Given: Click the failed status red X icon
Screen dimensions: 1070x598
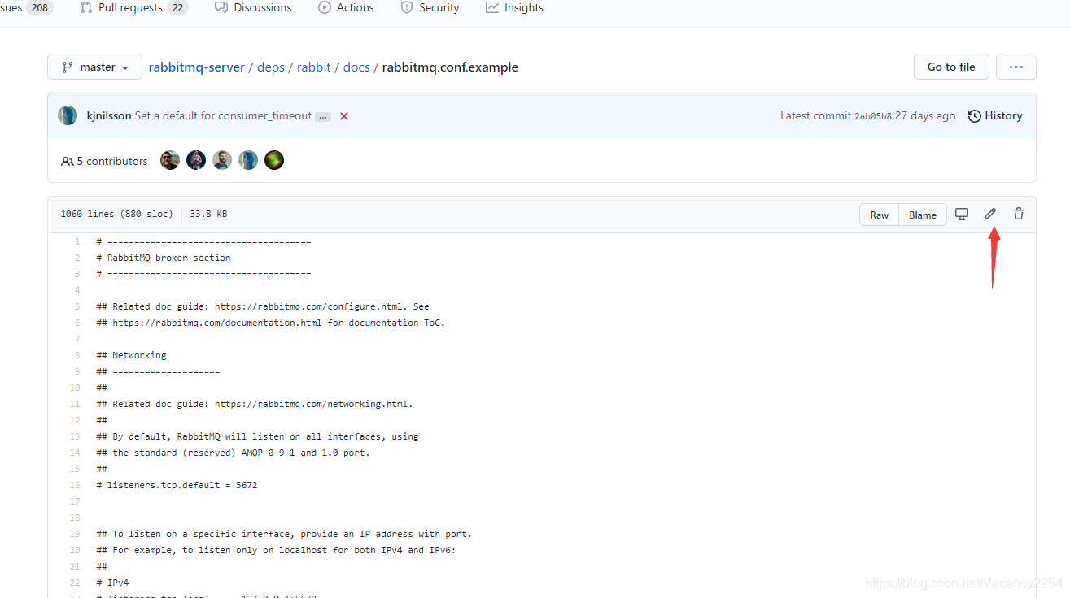Looking at the screenshot, I should pyautogui.click(x=344, y=116).
